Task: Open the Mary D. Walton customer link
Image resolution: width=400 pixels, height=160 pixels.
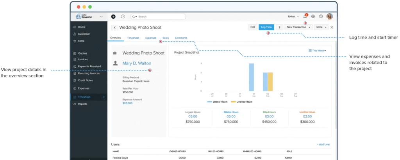Action: pos(137,63)
